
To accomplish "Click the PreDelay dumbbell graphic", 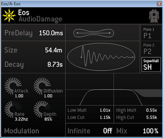I will point(94,33).
